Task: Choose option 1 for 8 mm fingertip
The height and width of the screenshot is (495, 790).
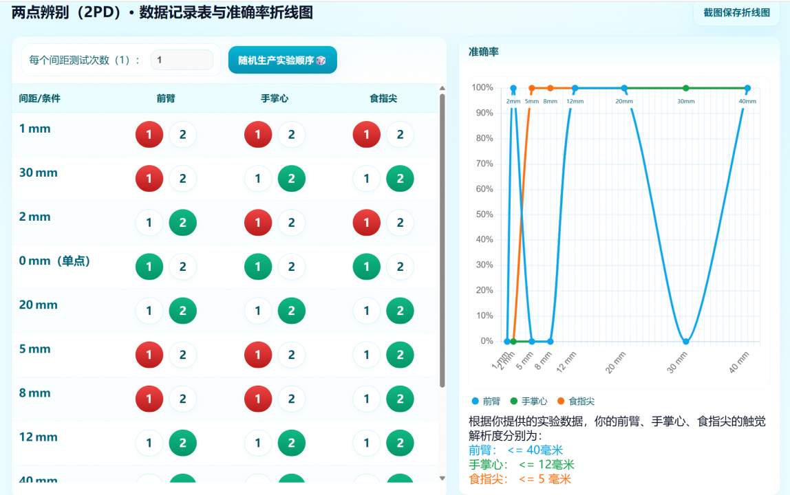Action: pos(367,399)
